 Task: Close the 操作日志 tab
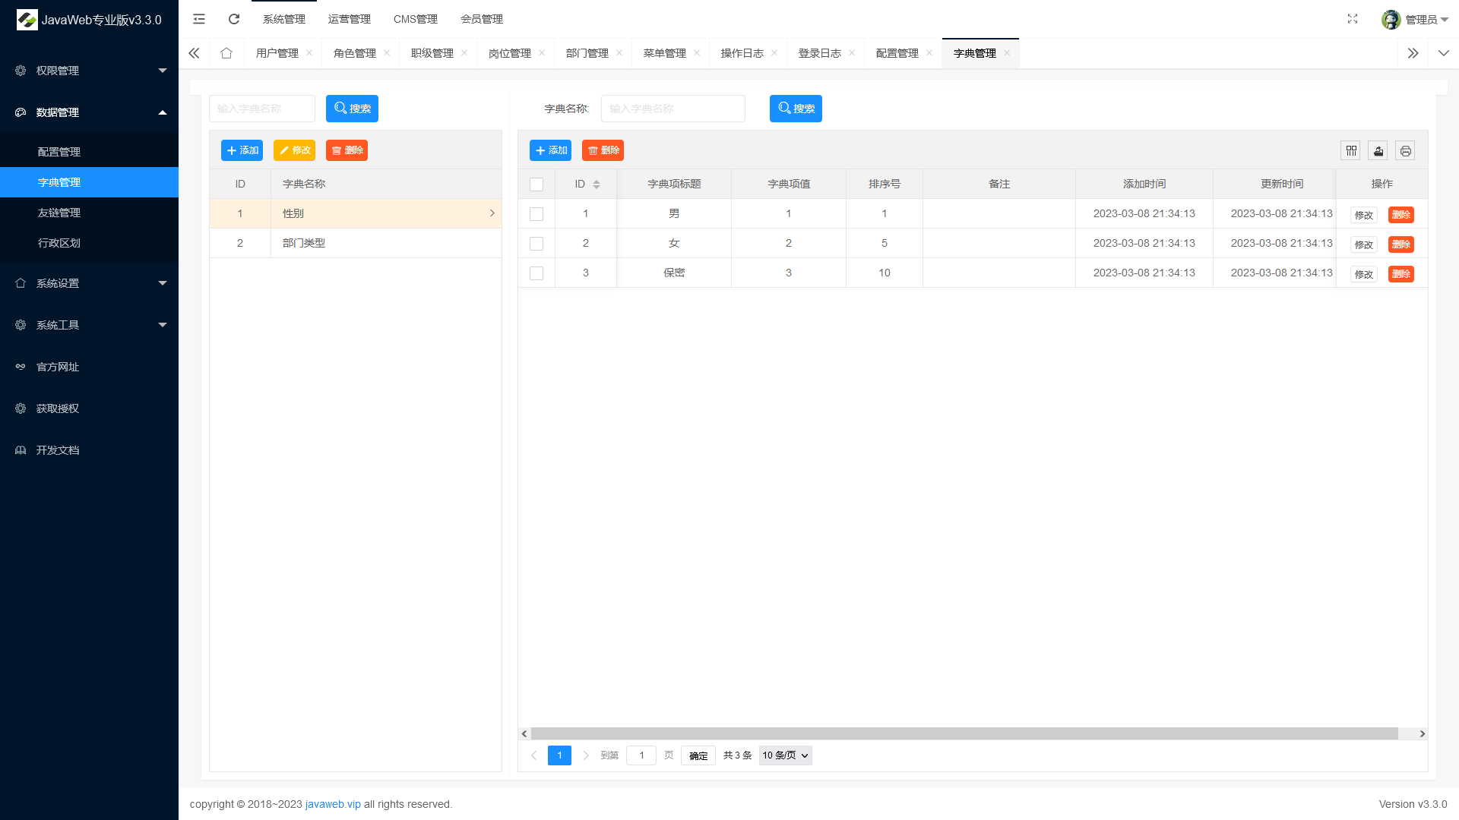[774, 52]
